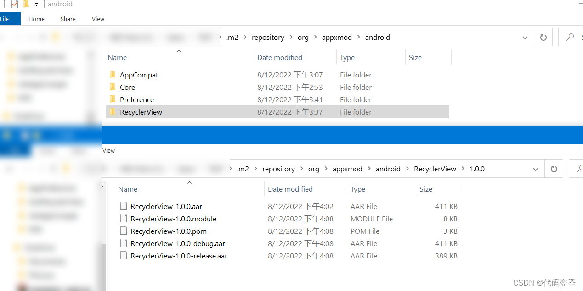Image resolution: width=583 pixels, height=291 pixels.
Task: Expand upper address bar history dropdown
Action: click(x=525, y=38)
